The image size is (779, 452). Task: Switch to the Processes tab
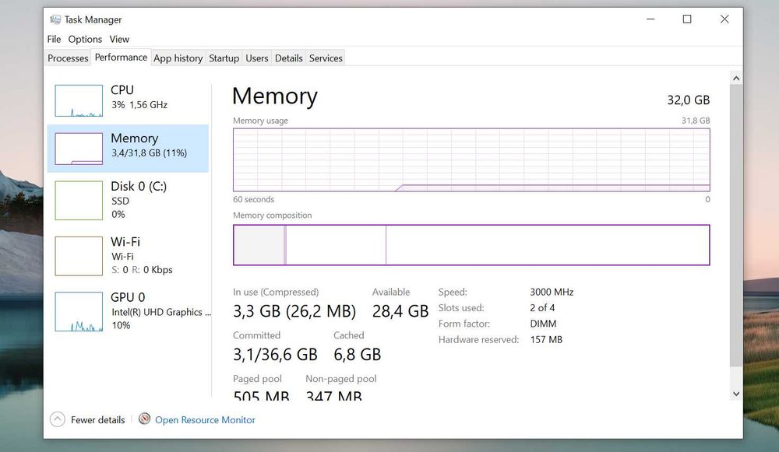click(68, 58)
